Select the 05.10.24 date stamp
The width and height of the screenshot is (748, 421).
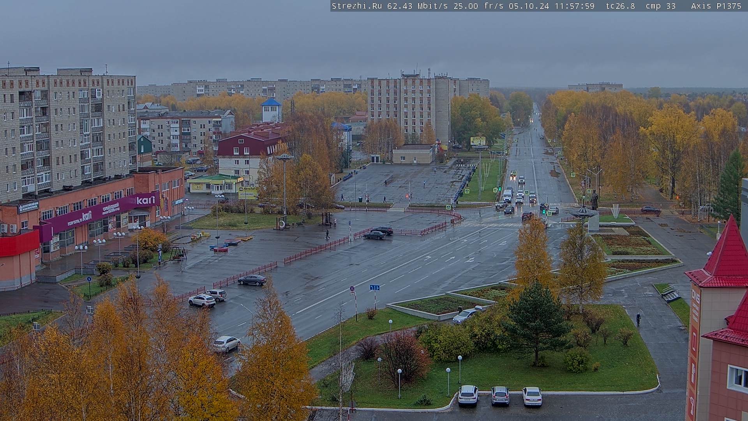[529, 6]
